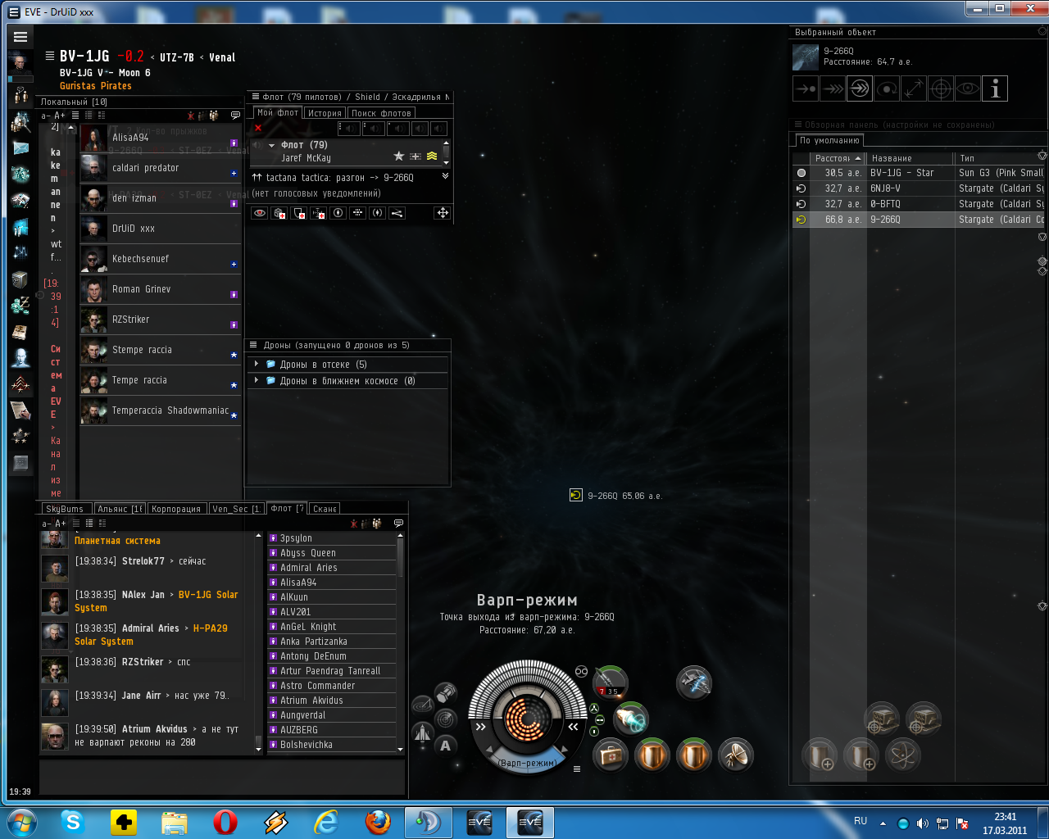Click the warp-mode speed bar on the HUD
Viewport: 1049px width, 839px height.
(x=528, y=762)
